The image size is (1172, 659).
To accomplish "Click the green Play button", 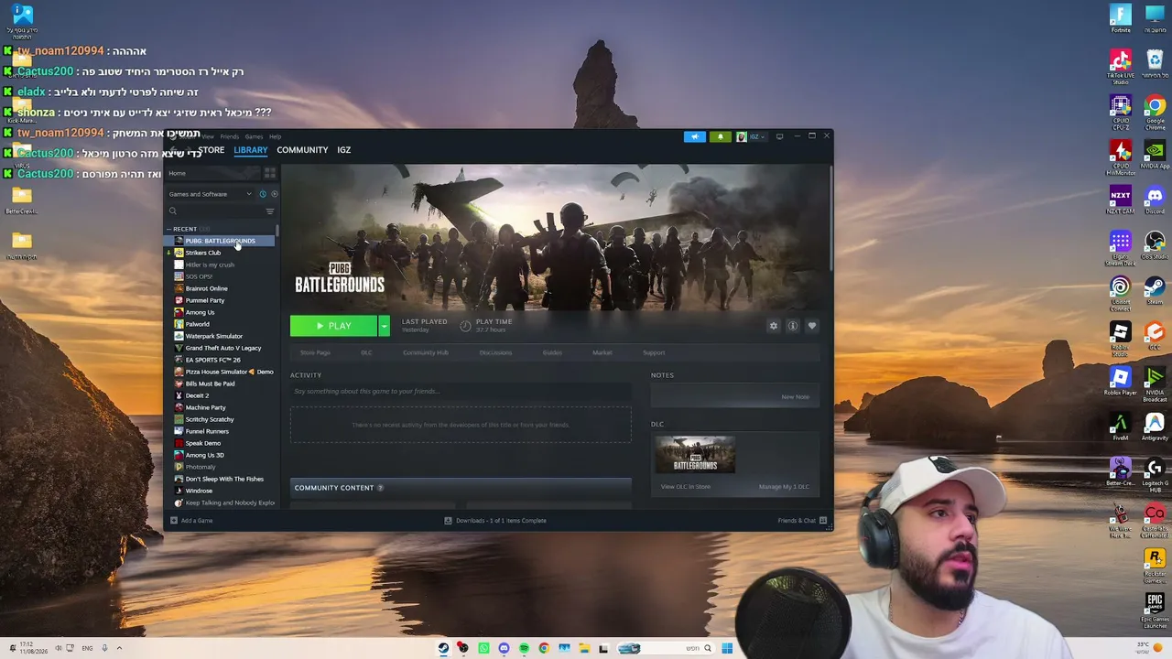I will point(334,326).
